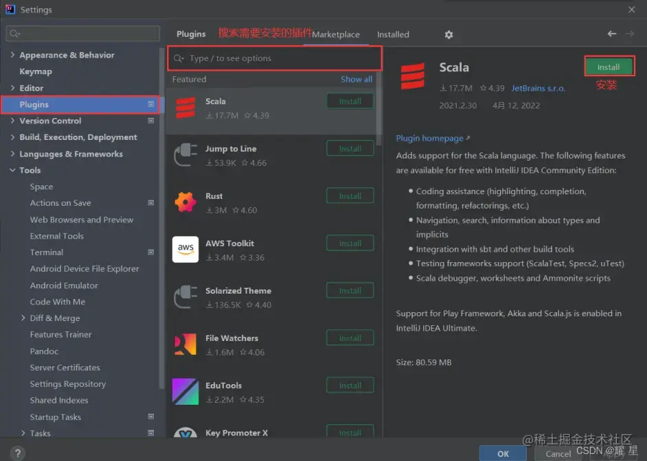647x461 pixels.
Task: Click the Rust plugin gear icon
Action: 185,202
